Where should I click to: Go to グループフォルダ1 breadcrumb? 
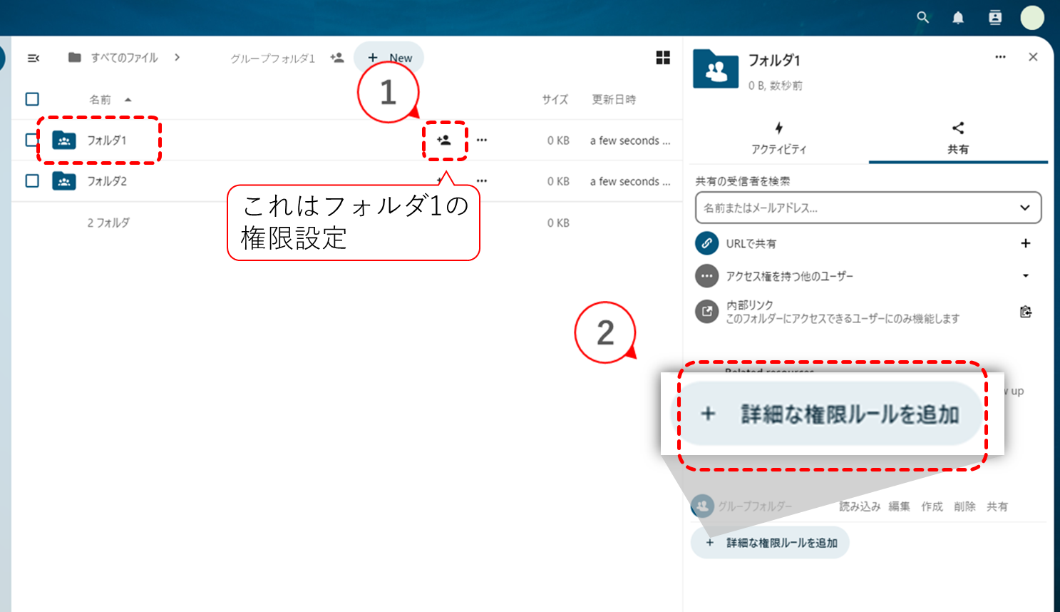point(272,58)
